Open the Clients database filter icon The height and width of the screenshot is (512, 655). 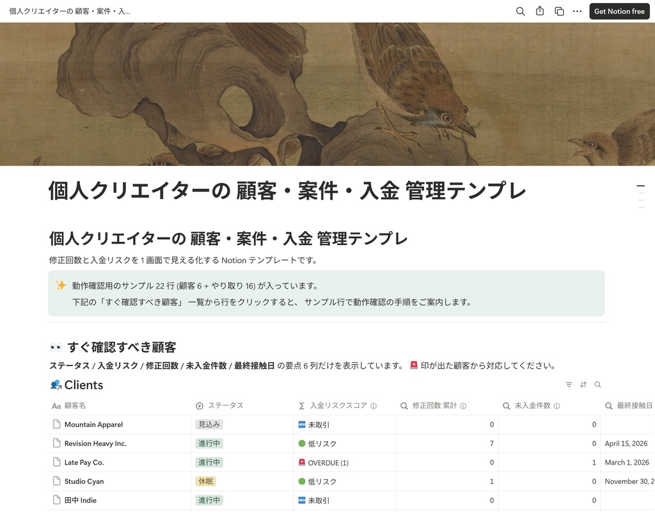coord(569,385)
